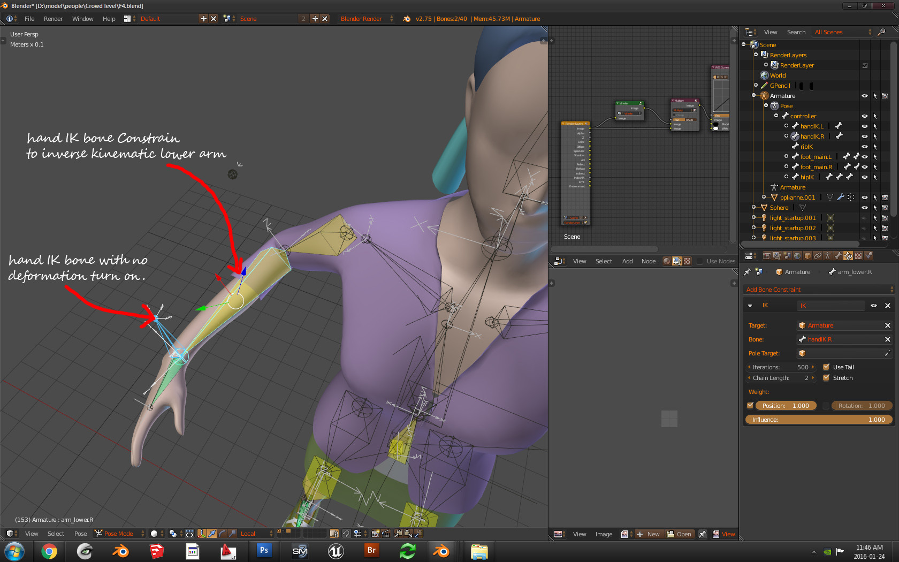Hide the handIK.L bone via its eye toggle
The height and width of the screenshot is (562, 899).
tap(865, 126)
